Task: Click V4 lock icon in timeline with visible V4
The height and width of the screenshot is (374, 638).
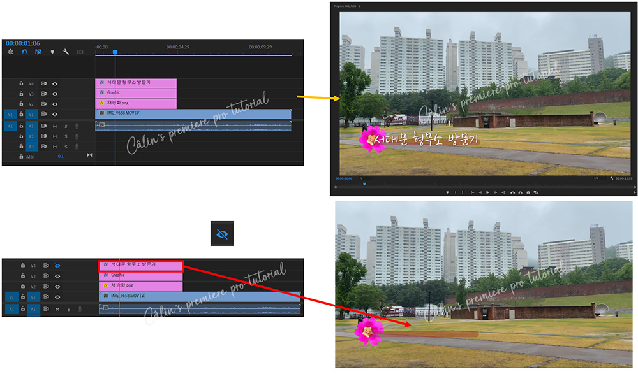Action: coord(21,83)
